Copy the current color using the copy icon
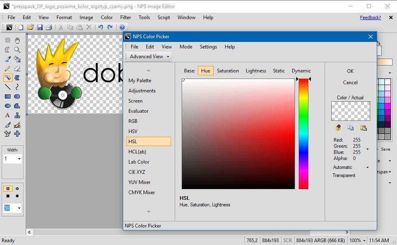Viewport: 397px width, 245px height. click(x=350, y=128)
